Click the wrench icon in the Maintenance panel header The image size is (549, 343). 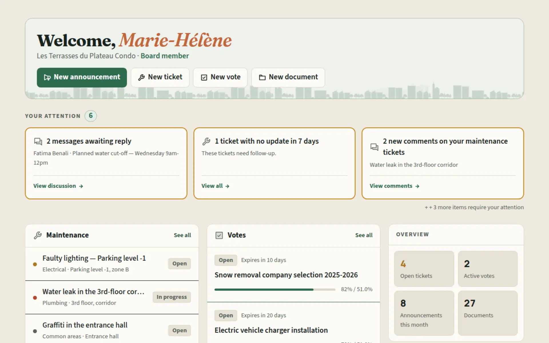[38, 235]
